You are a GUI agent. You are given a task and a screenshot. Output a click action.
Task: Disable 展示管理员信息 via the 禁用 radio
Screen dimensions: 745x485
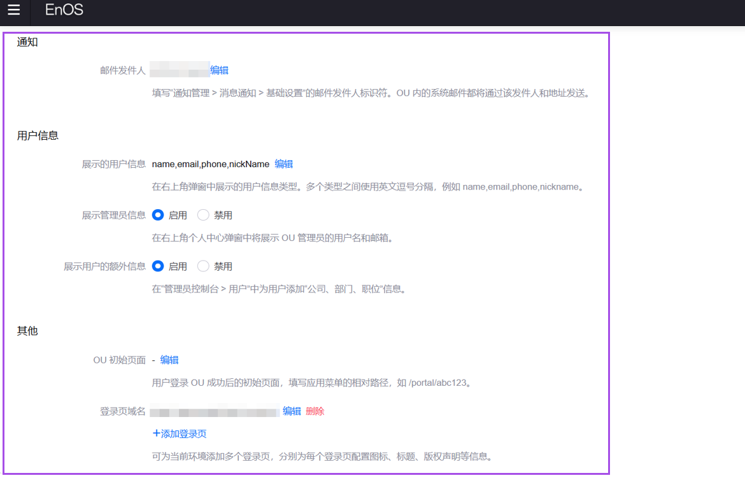(202, 215)
